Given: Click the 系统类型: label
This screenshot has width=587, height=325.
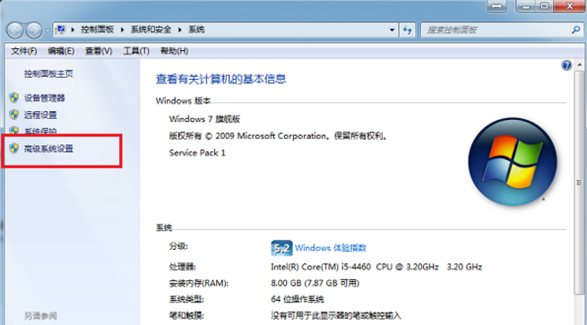Looking at the screenshot, I should (186, 299).
